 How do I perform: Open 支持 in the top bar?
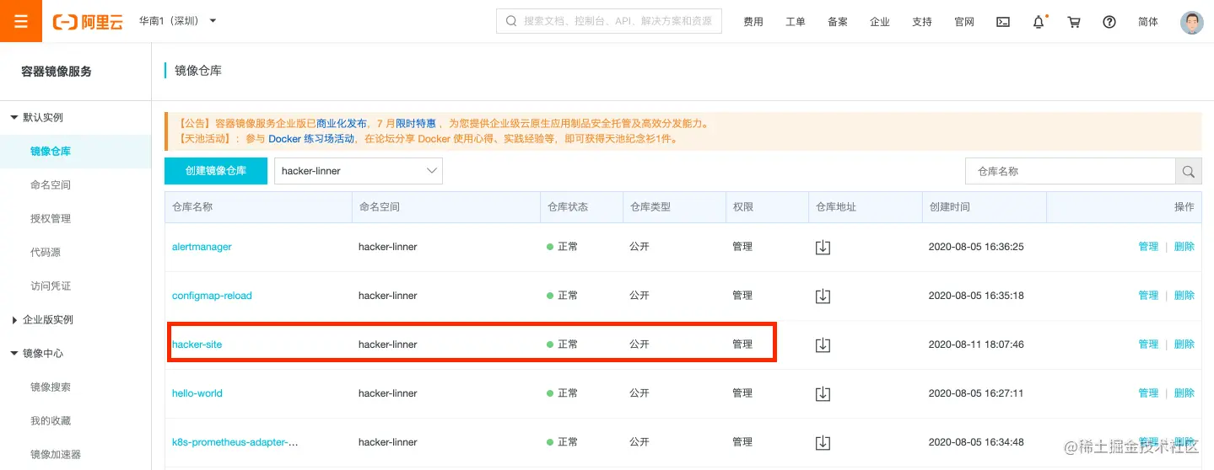[x=922, y=22]
